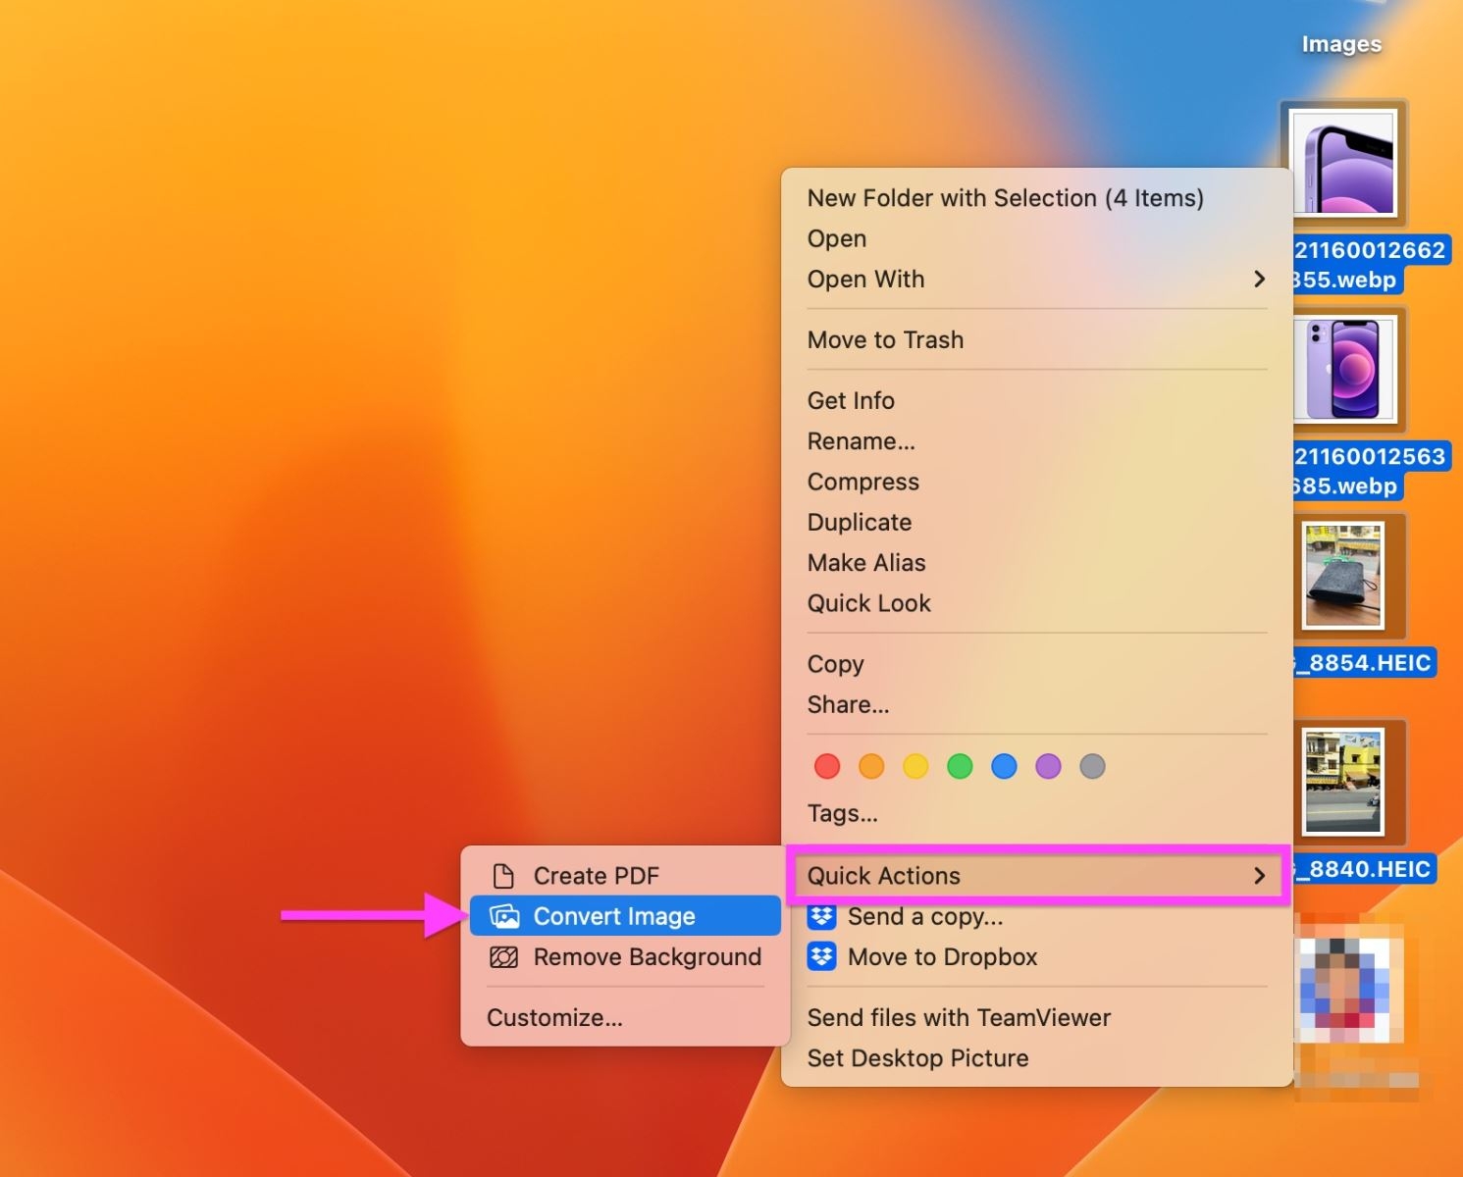1463x1177 pixels.
Task: Select the yellow tag color
Action: click(915, 766)
